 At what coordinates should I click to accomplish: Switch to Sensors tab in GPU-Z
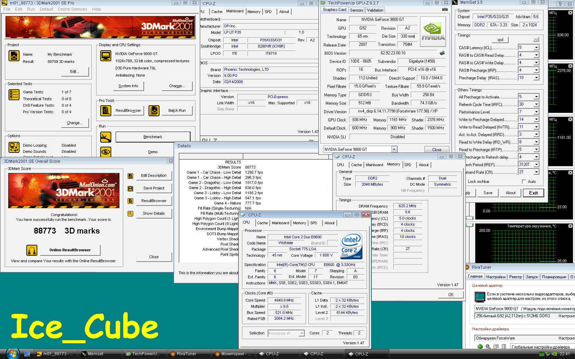357,10
